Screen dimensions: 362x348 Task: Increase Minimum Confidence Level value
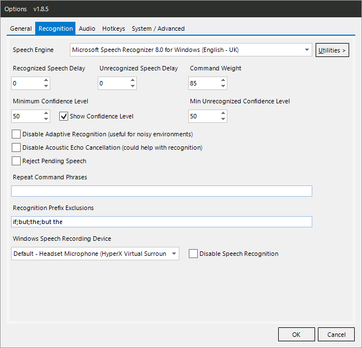(46, 113)
